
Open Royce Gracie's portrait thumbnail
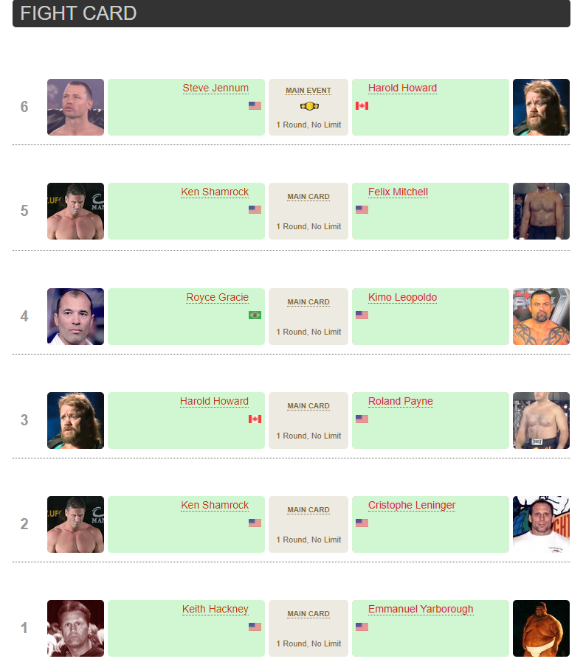[75, 316]
